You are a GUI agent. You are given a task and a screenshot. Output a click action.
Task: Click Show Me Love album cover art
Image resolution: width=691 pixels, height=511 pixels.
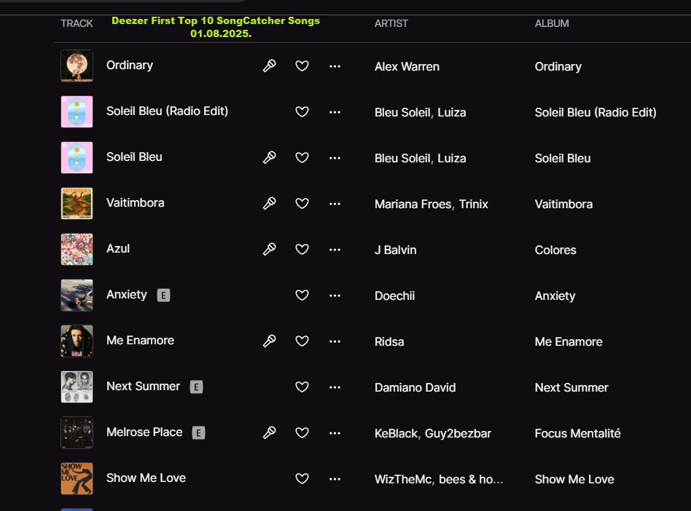pos(77,478)
